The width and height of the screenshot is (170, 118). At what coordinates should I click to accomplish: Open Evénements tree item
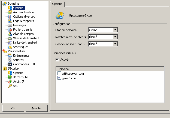(21, 55)
